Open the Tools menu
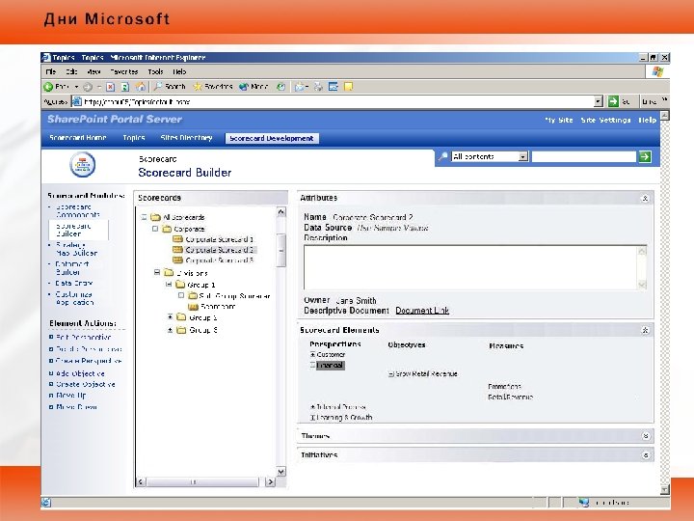The height and width of the screenshot is (521, 694). pos(155,71)
